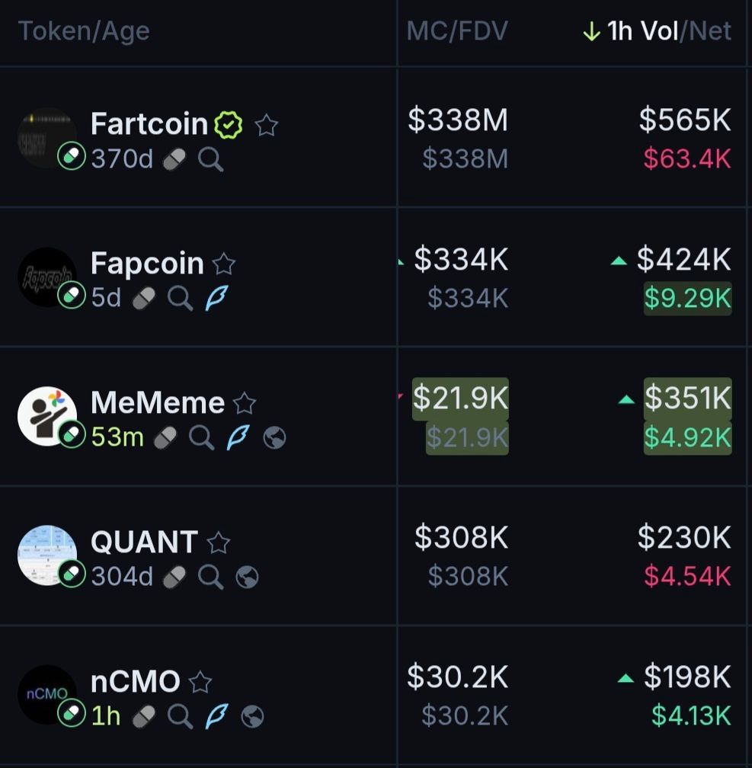This screenshot has height=768, width=752.
Task: Click the search icon in QUANT row
Action: (x=210, y=577)
